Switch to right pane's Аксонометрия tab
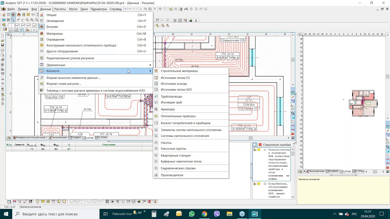The height and width of the screenshot is (219, 390). click(315, 171)
